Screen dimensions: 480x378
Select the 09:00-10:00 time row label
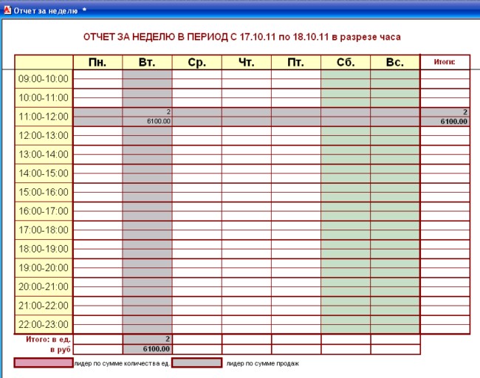point(43,79)
